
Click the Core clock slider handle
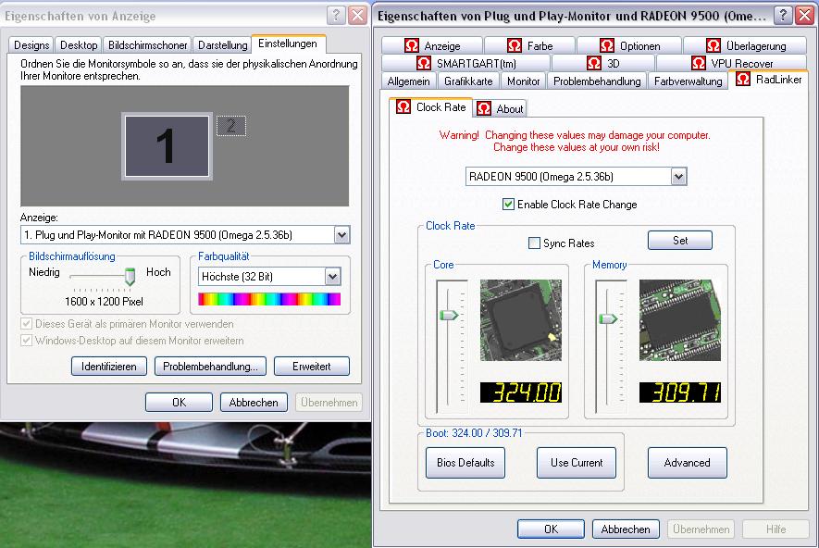(449, 315)
